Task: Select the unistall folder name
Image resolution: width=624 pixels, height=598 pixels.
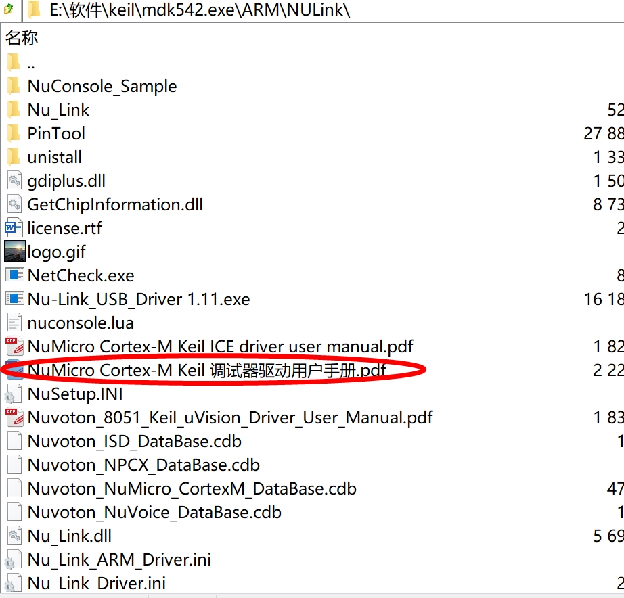Action: [x=55, y=157]
